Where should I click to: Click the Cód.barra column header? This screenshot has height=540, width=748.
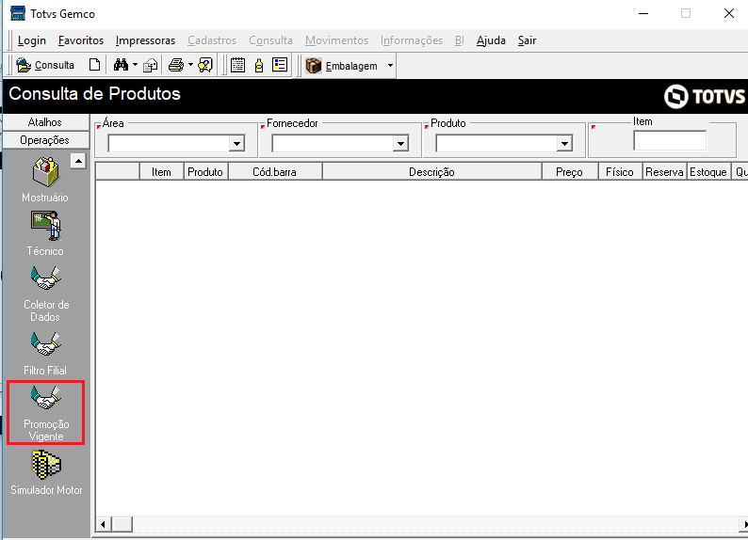click(x=275, y=171)
